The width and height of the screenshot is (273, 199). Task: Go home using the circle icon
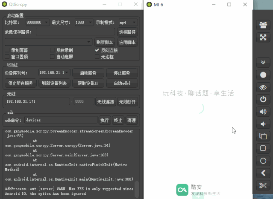pyautogui.click(x=263, y=161)
